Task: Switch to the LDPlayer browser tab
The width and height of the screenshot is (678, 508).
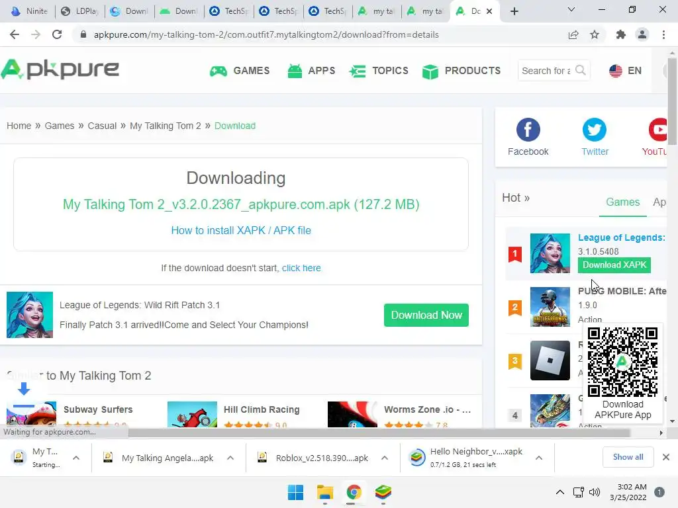Action: (x=79, y=11)
